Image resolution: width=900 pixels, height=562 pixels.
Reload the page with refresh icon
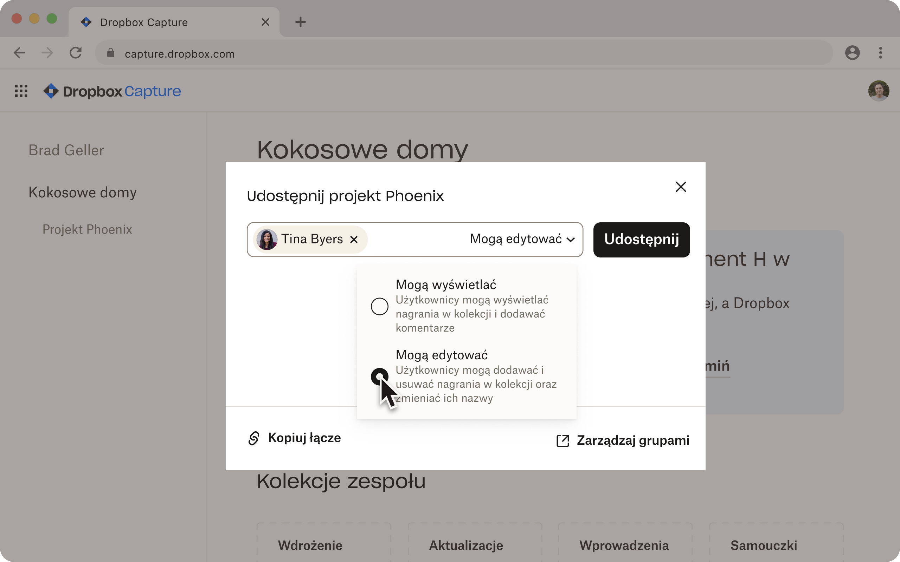pos(76,53)
